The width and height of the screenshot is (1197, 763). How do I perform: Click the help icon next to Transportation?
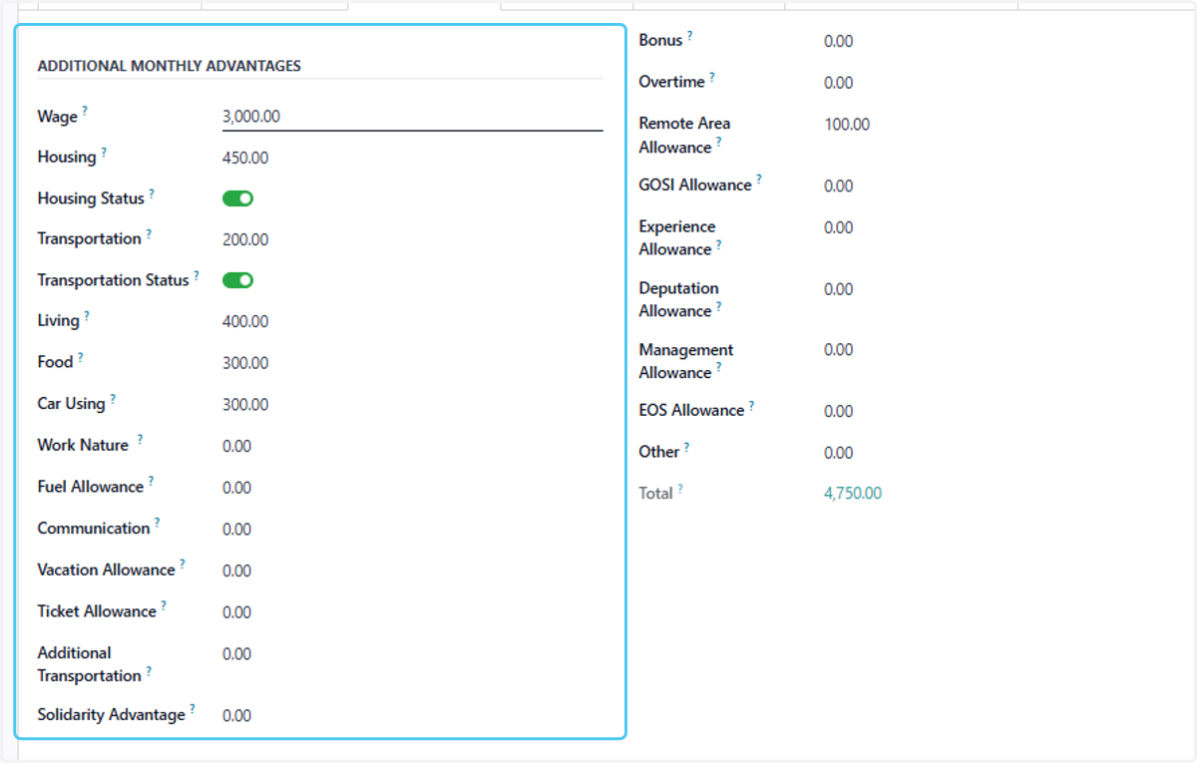pos(149,233)
